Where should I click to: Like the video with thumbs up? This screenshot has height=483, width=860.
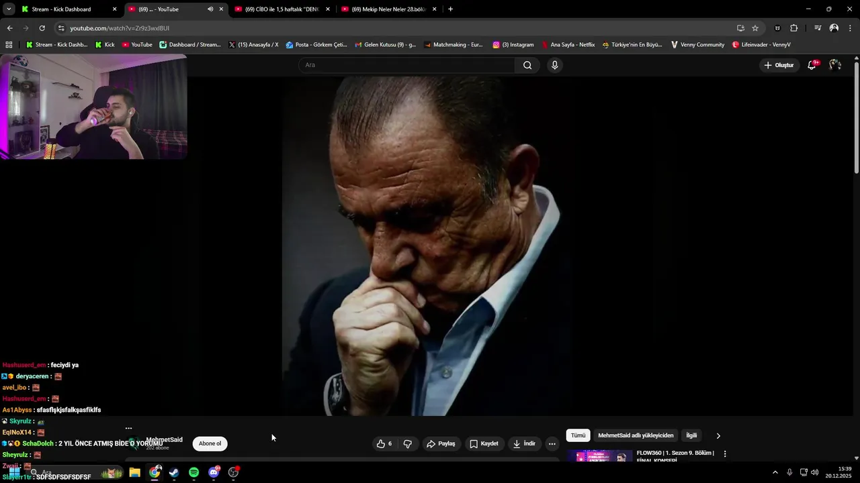coord(384,443)
